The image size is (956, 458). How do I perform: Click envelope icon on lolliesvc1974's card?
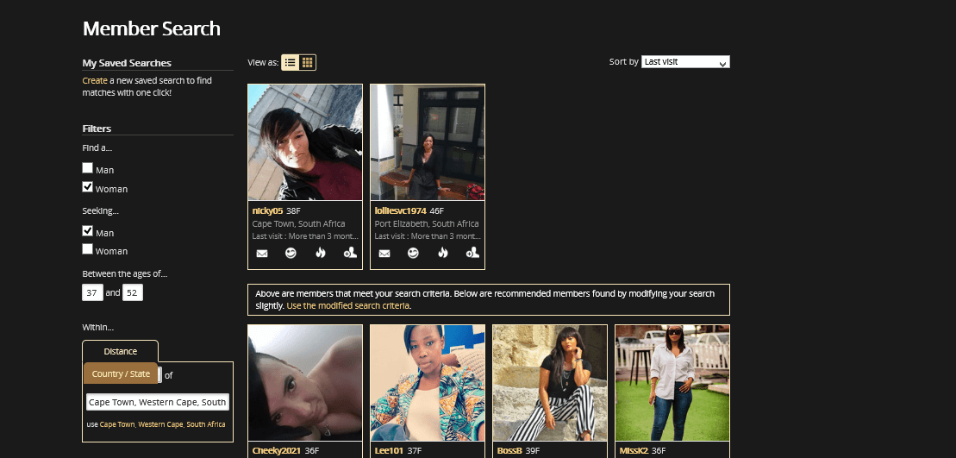click(384, 253)
